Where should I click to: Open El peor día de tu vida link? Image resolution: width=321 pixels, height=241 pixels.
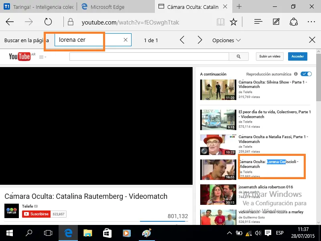(x=274, y=114)
